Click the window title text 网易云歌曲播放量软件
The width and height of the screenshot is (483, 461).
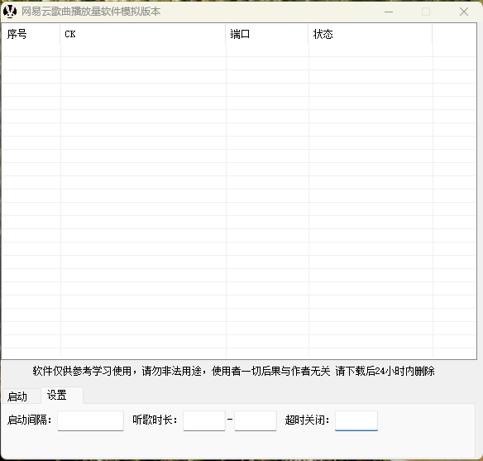71,12
